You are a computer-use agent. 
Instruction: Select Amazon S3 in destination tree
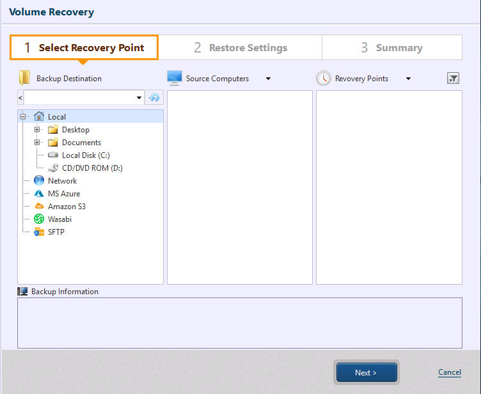(x=67, y=207)
